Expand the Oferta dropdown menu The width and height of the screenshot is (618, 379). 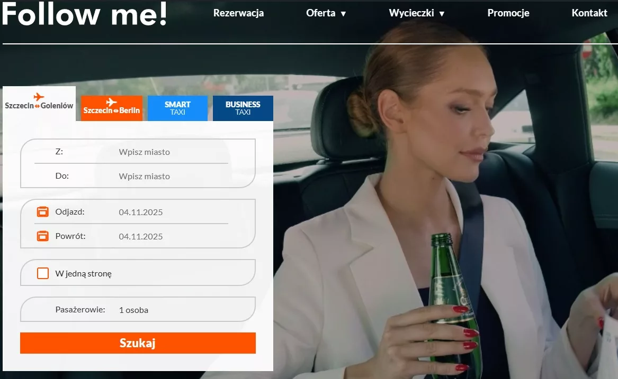326,13
